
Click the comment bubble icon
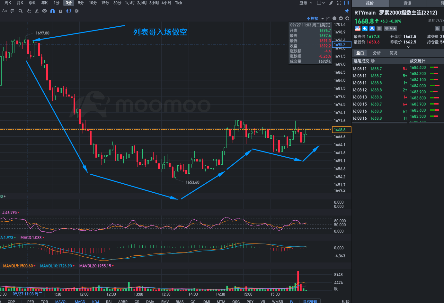(13, 11)
